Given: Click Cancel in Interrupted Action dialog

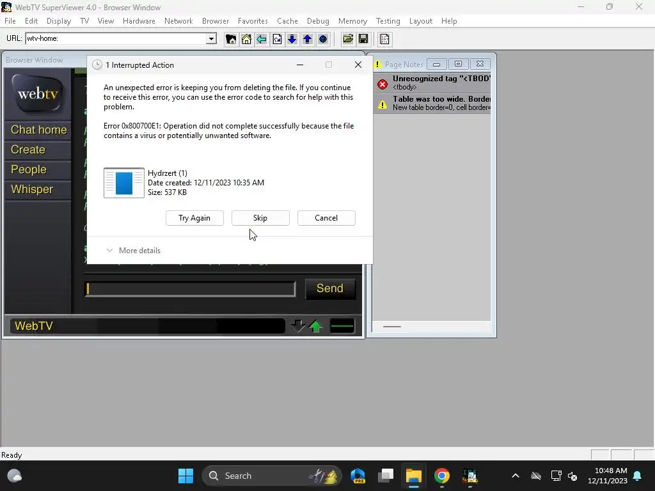Looking at the screenshot, I should (326, 218).
